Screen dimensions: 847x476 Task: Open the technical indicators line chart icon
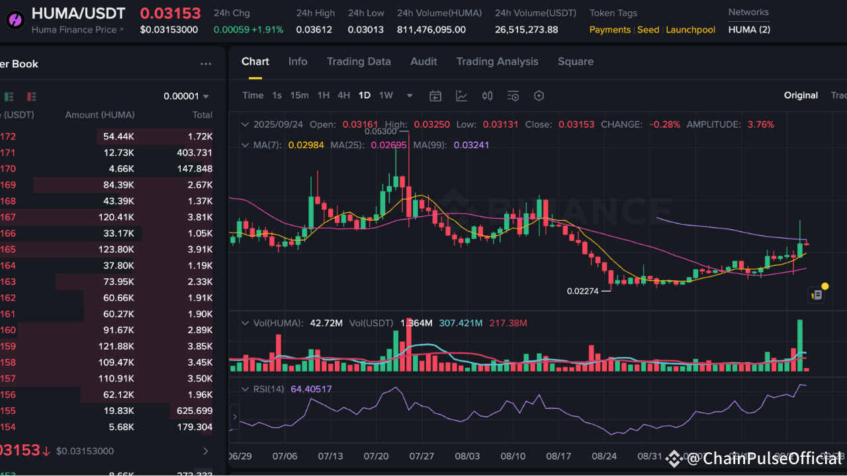click(x=461, y=96)
